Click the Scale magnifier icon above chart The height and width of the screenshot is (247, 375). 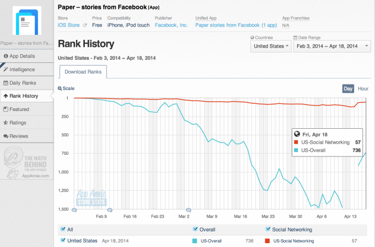pyautogui.click(x=60, y=88)
